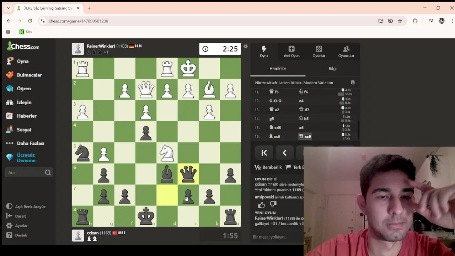Open the Öğren sidebar menu

click(18, 89)
